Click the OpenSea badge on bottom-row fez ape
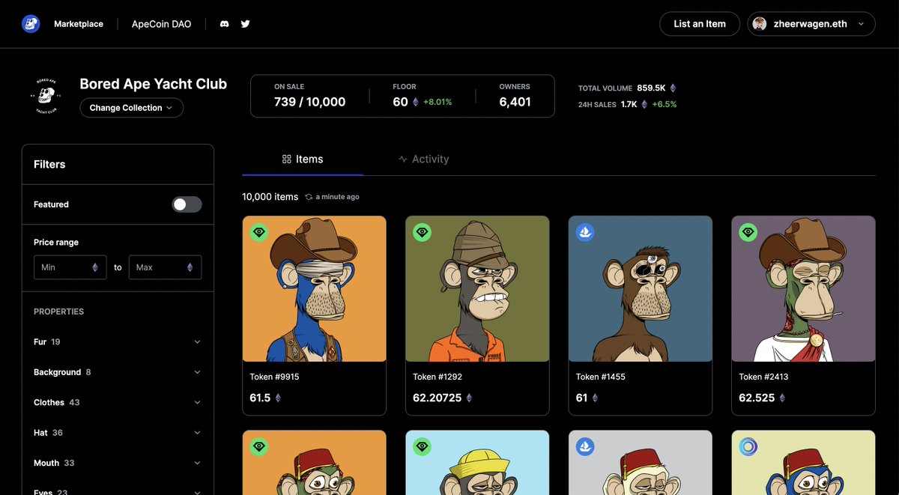This screenshot has height=495, width=899. coord(585,447)
